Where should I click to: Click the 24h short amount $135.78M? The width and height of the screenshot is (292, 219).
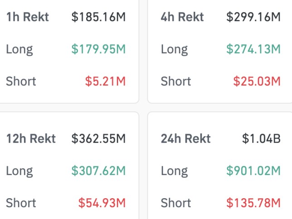[253, 203]
